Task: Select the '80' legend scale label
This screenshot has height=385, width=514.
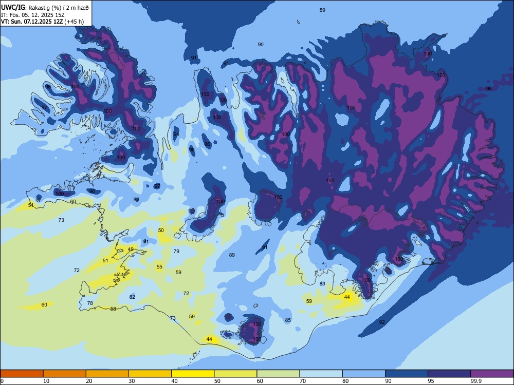Action: (345, 381)
